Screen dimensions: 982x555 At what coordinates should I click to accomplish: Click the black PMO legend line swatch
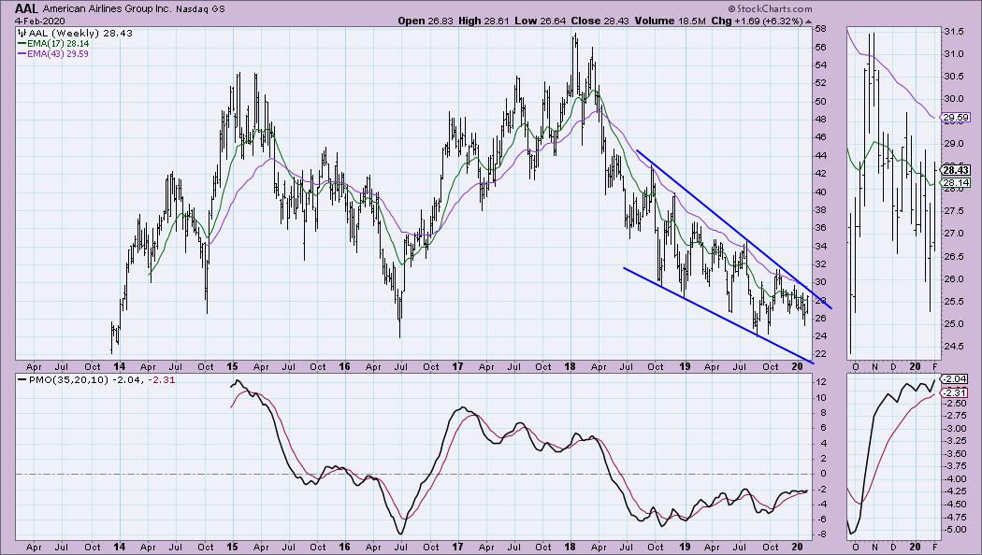22,379
